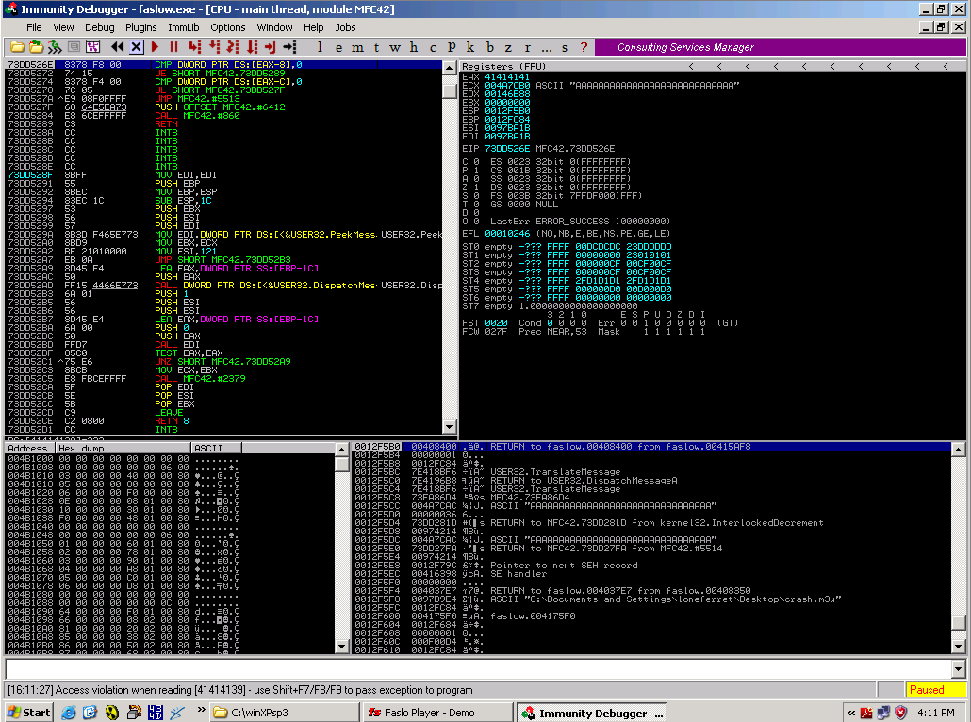971x722 pixels.
Task: Click the Run program play icon
Action: click(x=155, y=47)
